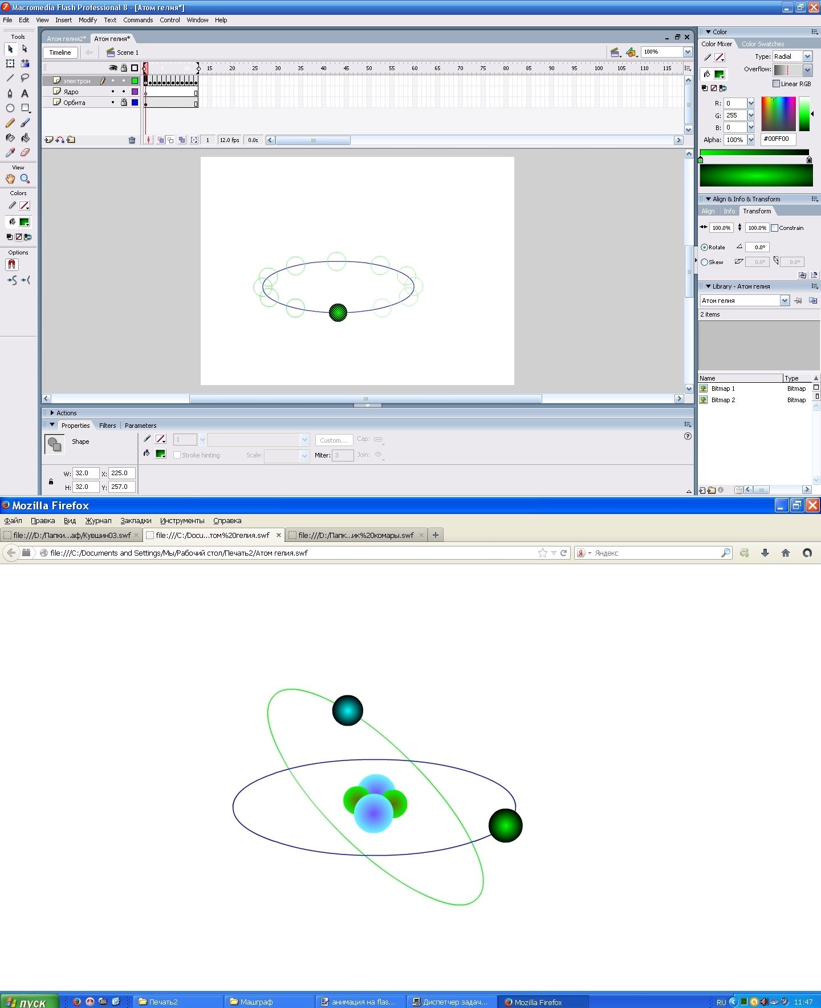
Task: Switch to the Align tab
Action: pos(708,211)
